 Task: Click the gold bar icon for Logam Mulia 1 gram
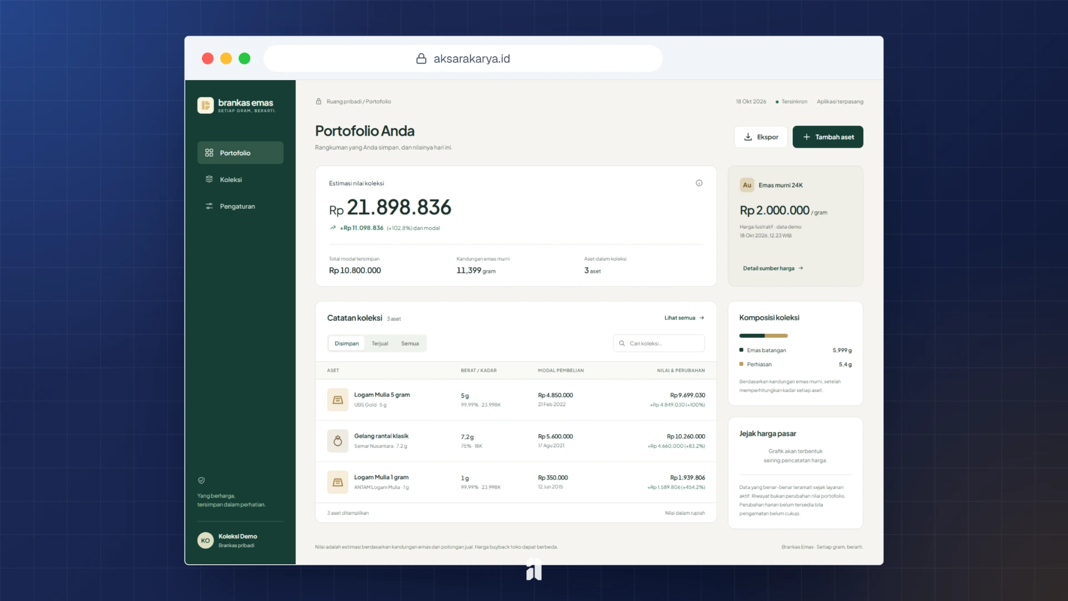(x=338, y=482)
